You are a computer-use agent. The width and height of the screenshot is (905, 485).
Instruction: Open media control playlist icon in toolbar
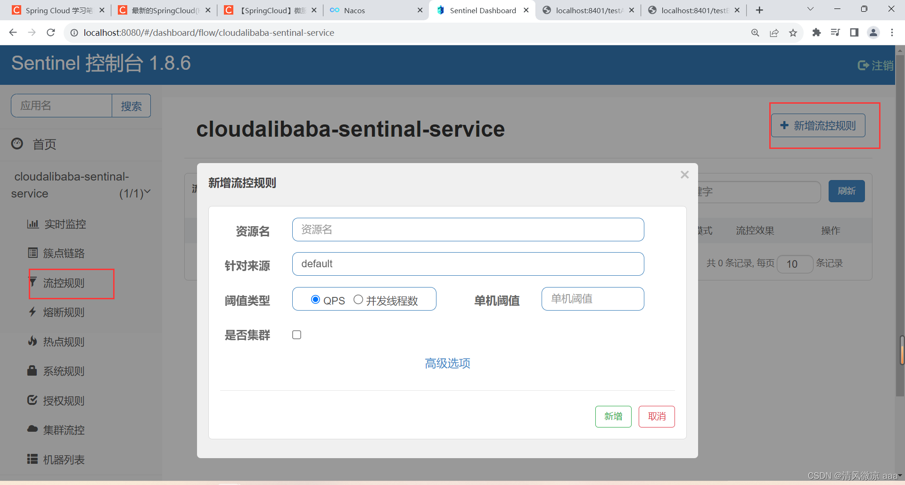[x=835, y=33]
